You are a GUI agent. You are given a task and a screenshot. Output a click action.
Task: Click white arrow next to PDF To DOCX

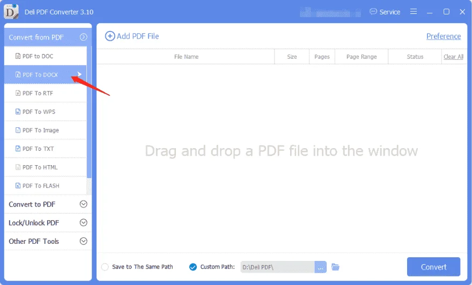pos(79,74)
